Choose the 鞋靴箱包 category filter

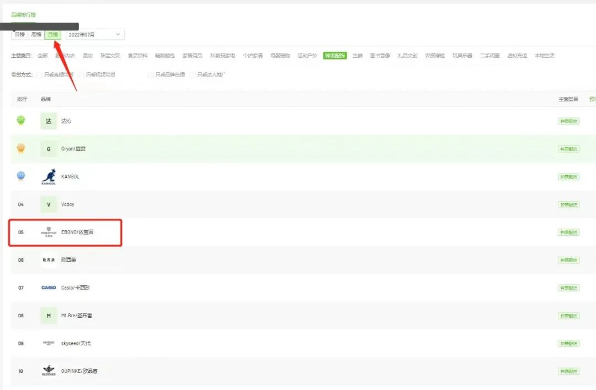tap(164, 56)
